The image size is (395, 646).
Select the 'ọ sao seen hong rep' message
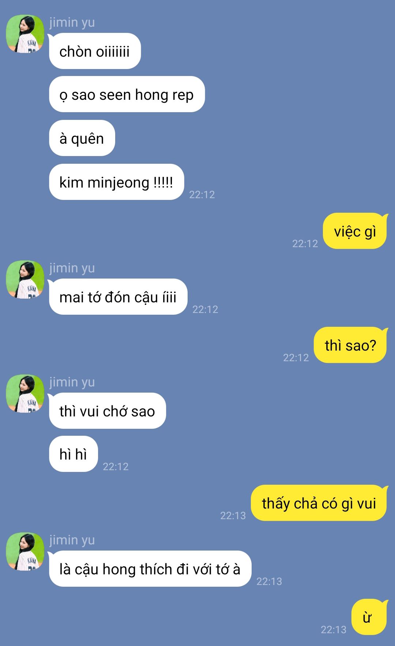coord(127,94)
